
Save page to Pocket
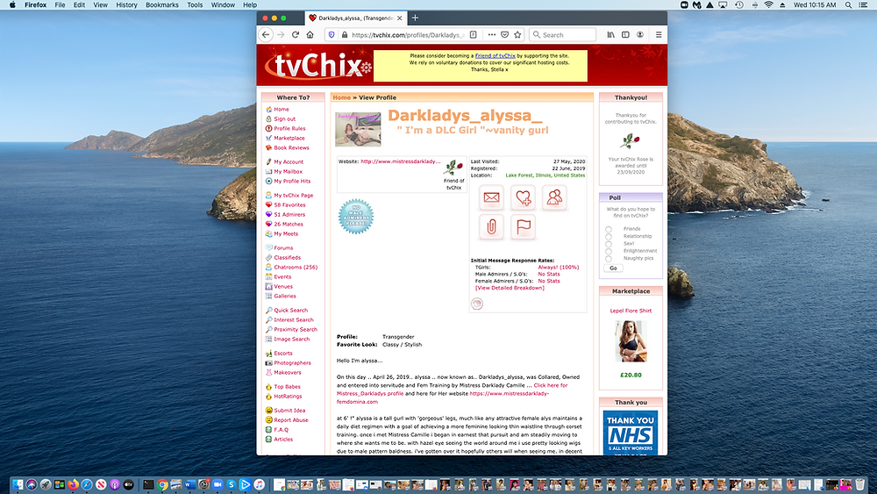point(504,35)
